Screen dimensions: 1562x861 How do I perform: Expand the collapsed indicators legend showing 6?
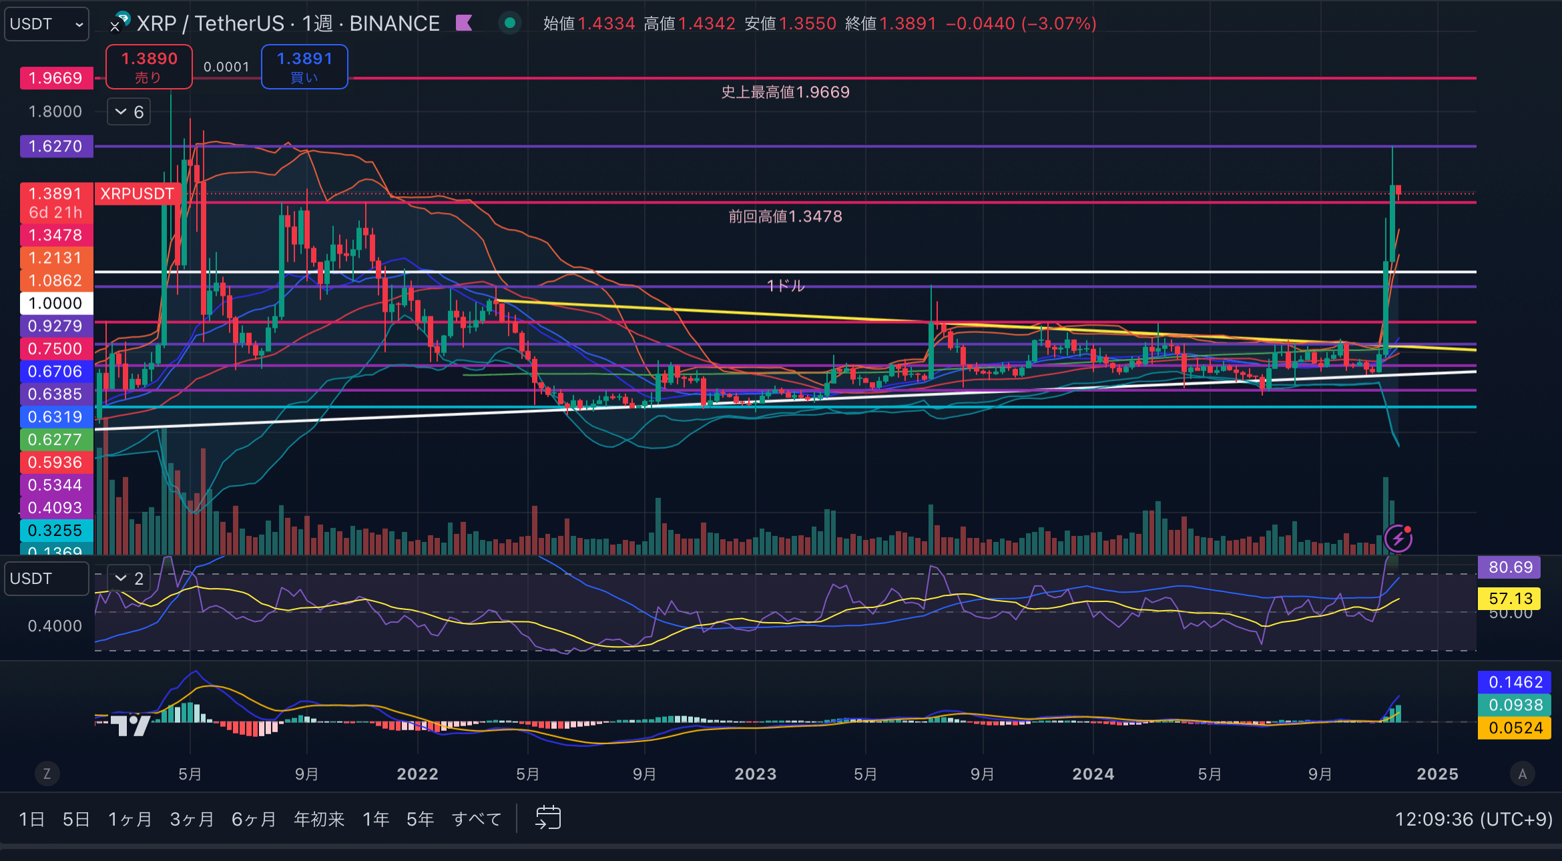129,112
